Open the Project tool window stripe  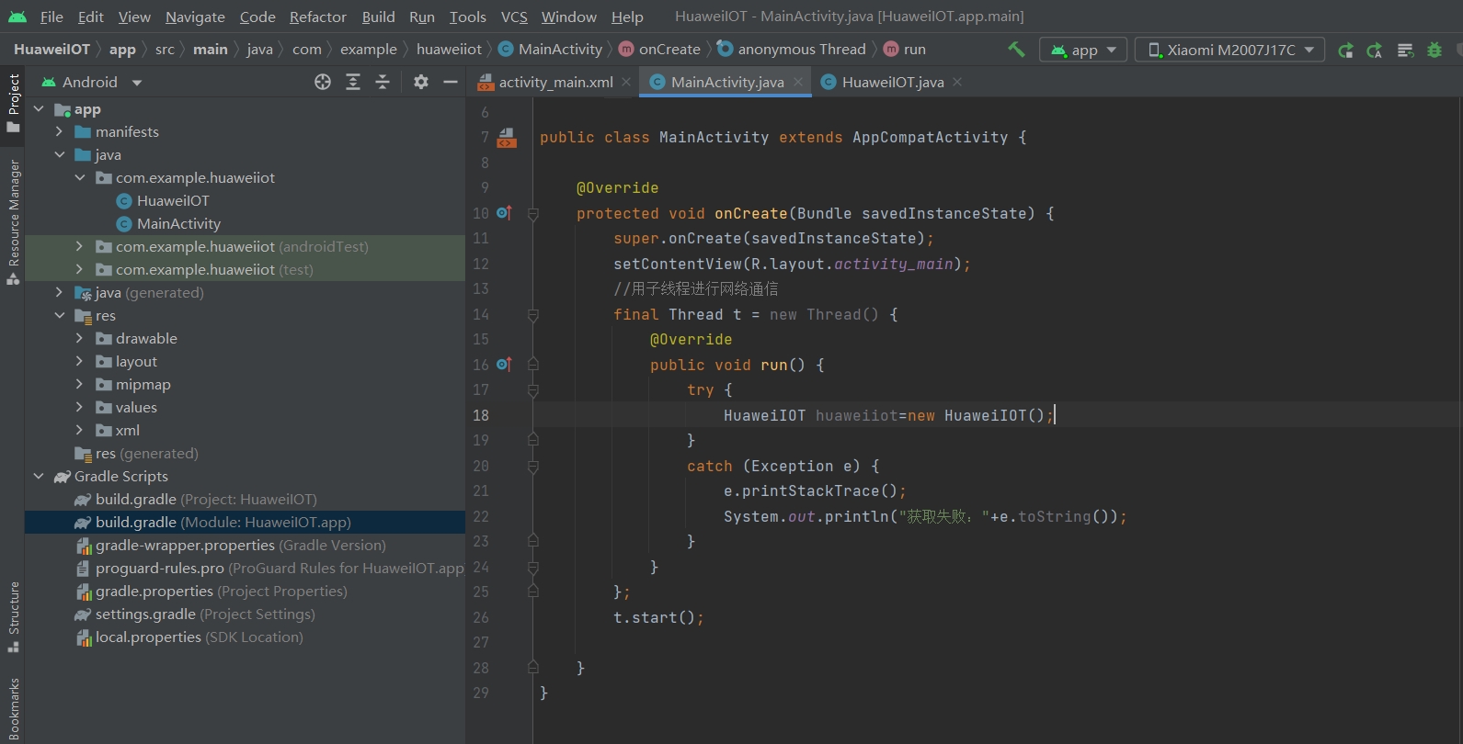[13, 103]
